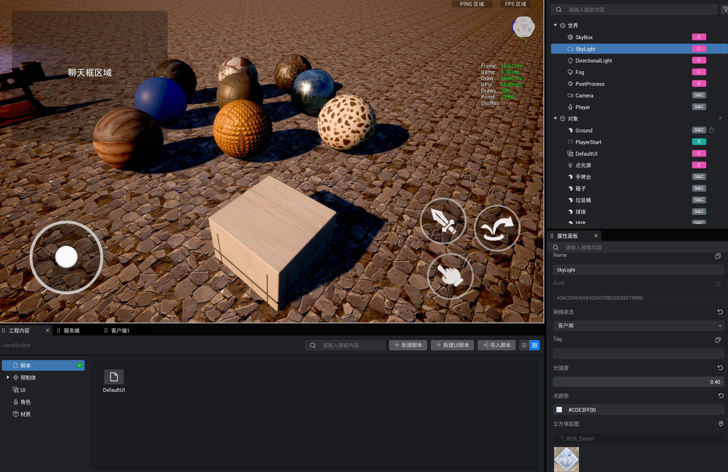Click the T_HDR_Desert cubemap thumbnail
The image size is (728, 472).
566,459
